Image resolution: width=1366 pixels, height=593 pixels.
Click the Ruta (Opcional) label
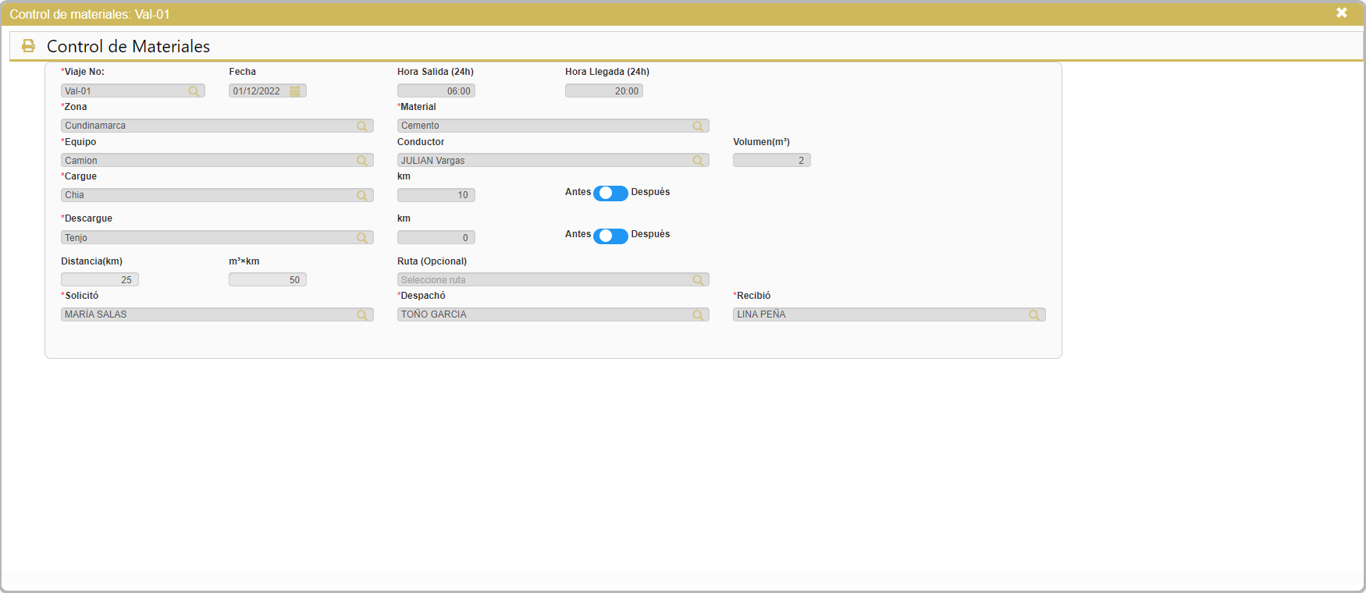tap(432, 261)
